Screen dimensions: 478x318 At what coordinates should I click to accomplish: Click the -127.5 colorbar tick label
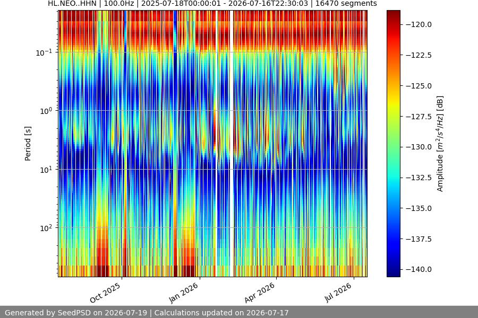pyautogui.click(x=419, y=117)
